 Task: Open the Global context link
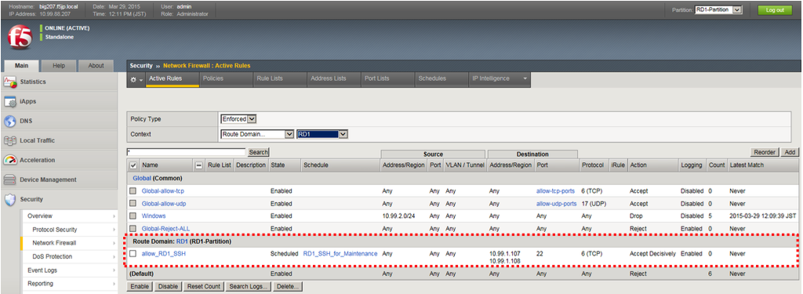tap(141, 178)
